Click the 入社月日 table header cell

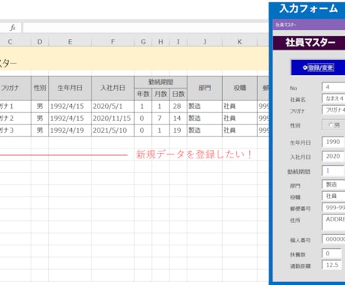tap(112, 88)
